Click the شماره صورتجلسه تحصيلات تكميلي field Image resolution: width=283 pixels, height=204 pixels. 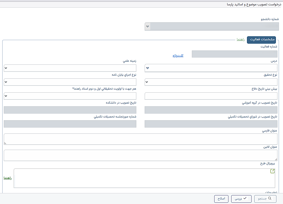click(x=70, y=124)
